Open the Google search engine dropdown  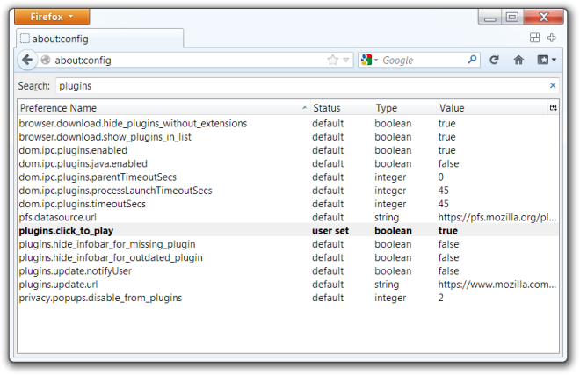(369, 60)
